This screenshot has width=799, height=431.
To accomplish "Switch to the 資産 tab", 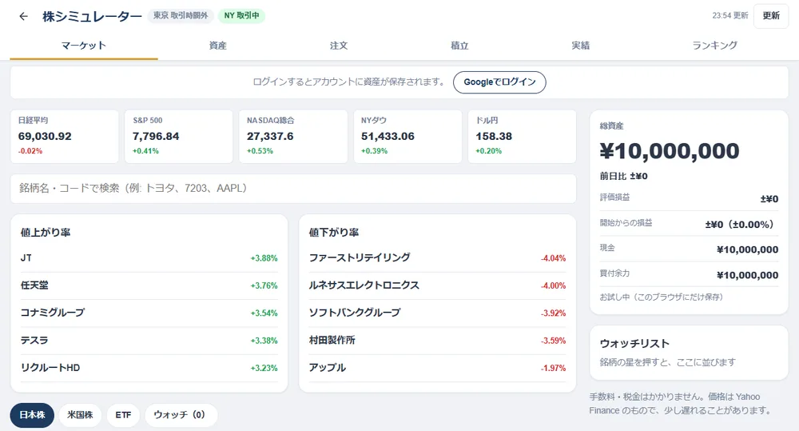I will click(x=217, y=46).
